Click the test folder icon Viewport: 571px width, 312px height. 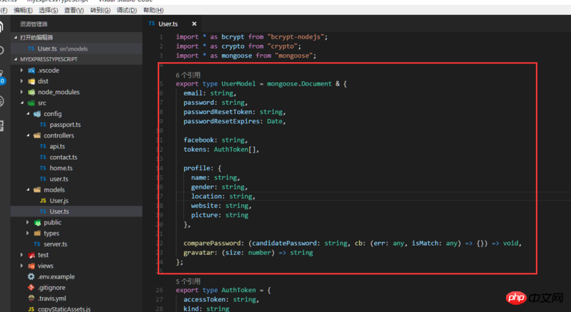(31, 255)
